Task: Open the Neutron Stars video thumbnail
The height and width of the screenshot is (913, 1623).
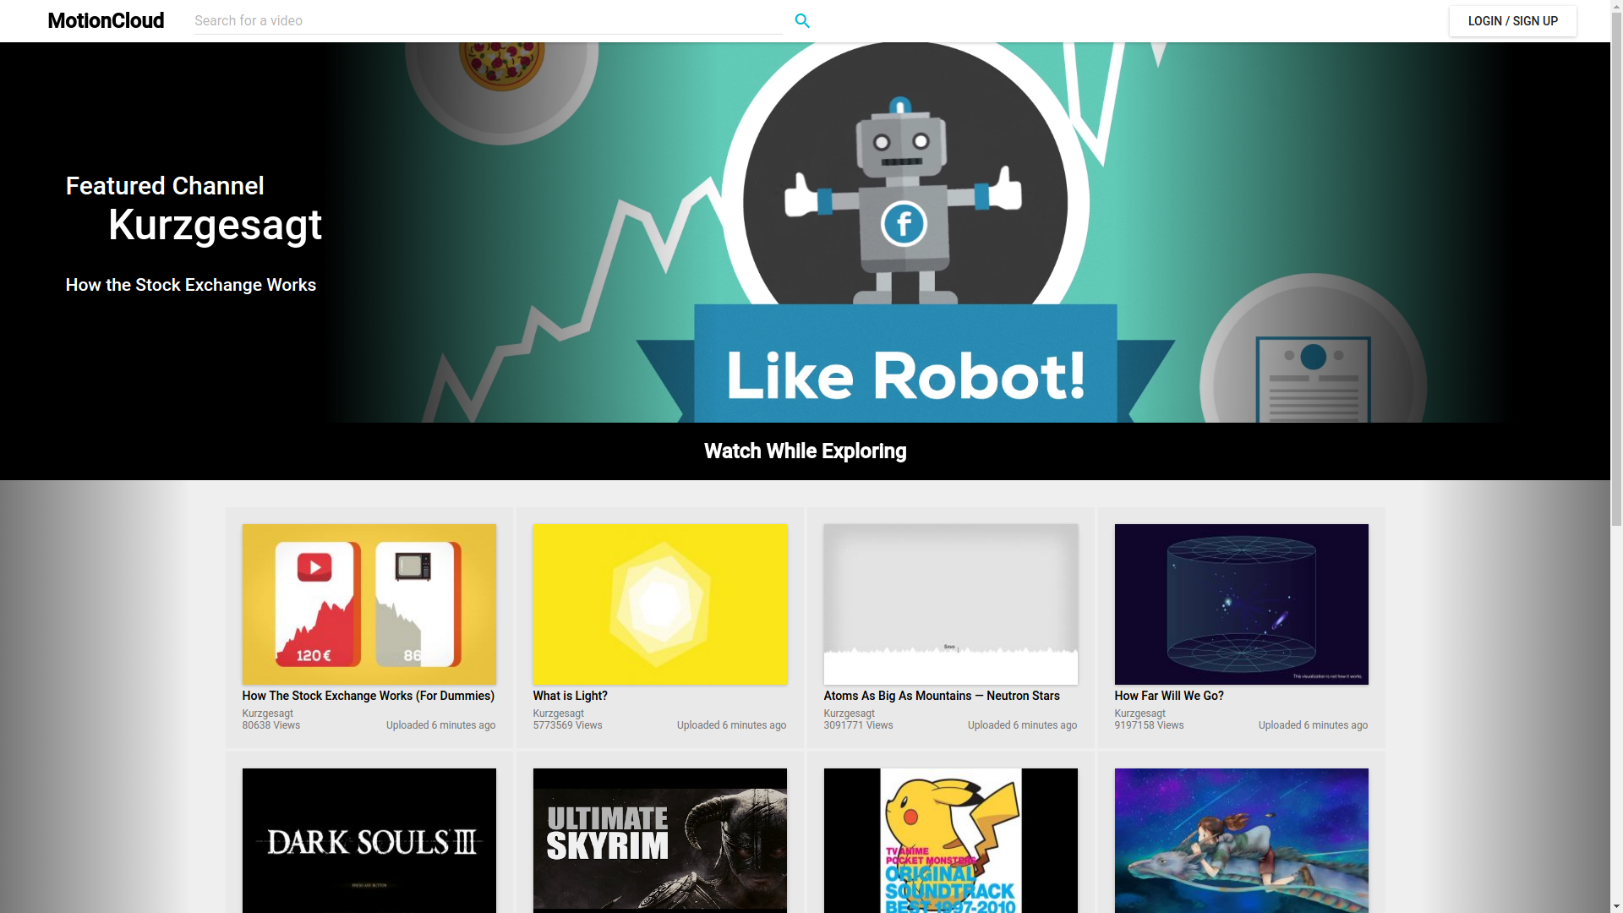Action: pos(951,604)
